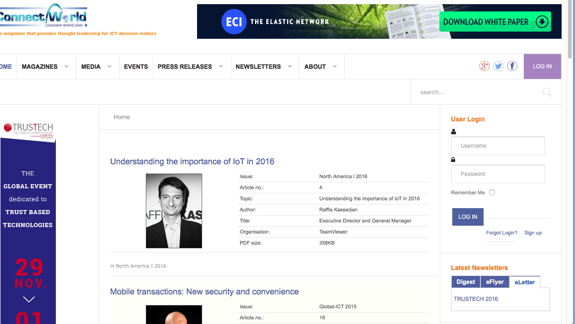Image resolution: width=575 pixels, height=324 pixels.
Task: Click the download arrow icon in banner
Action: (542, 22)
